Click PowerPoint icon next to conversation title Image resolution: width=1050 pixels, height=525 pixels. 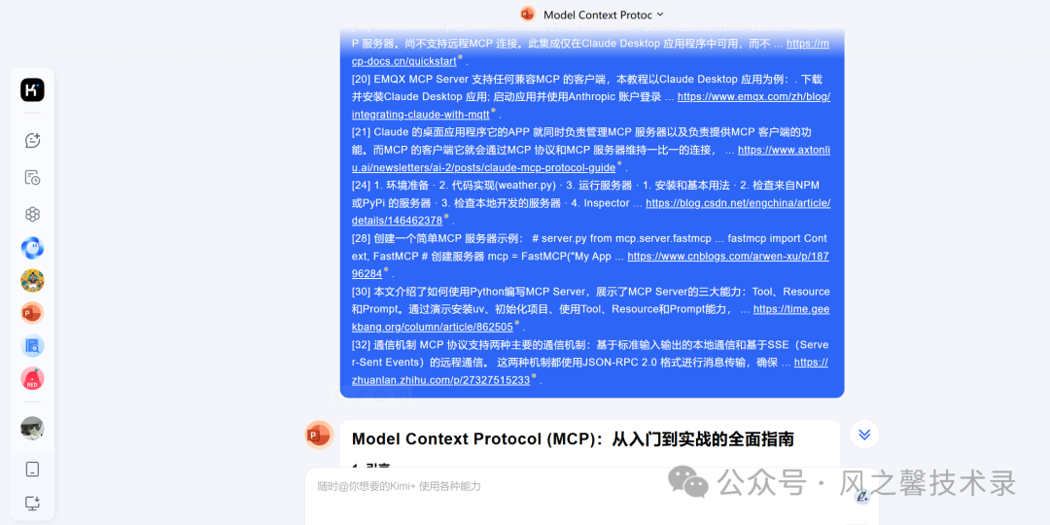pyautogui.click(x=528, y=14)
